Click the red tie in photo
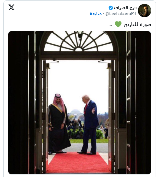This screenshot has height=177, width=157. click(86, 108)
